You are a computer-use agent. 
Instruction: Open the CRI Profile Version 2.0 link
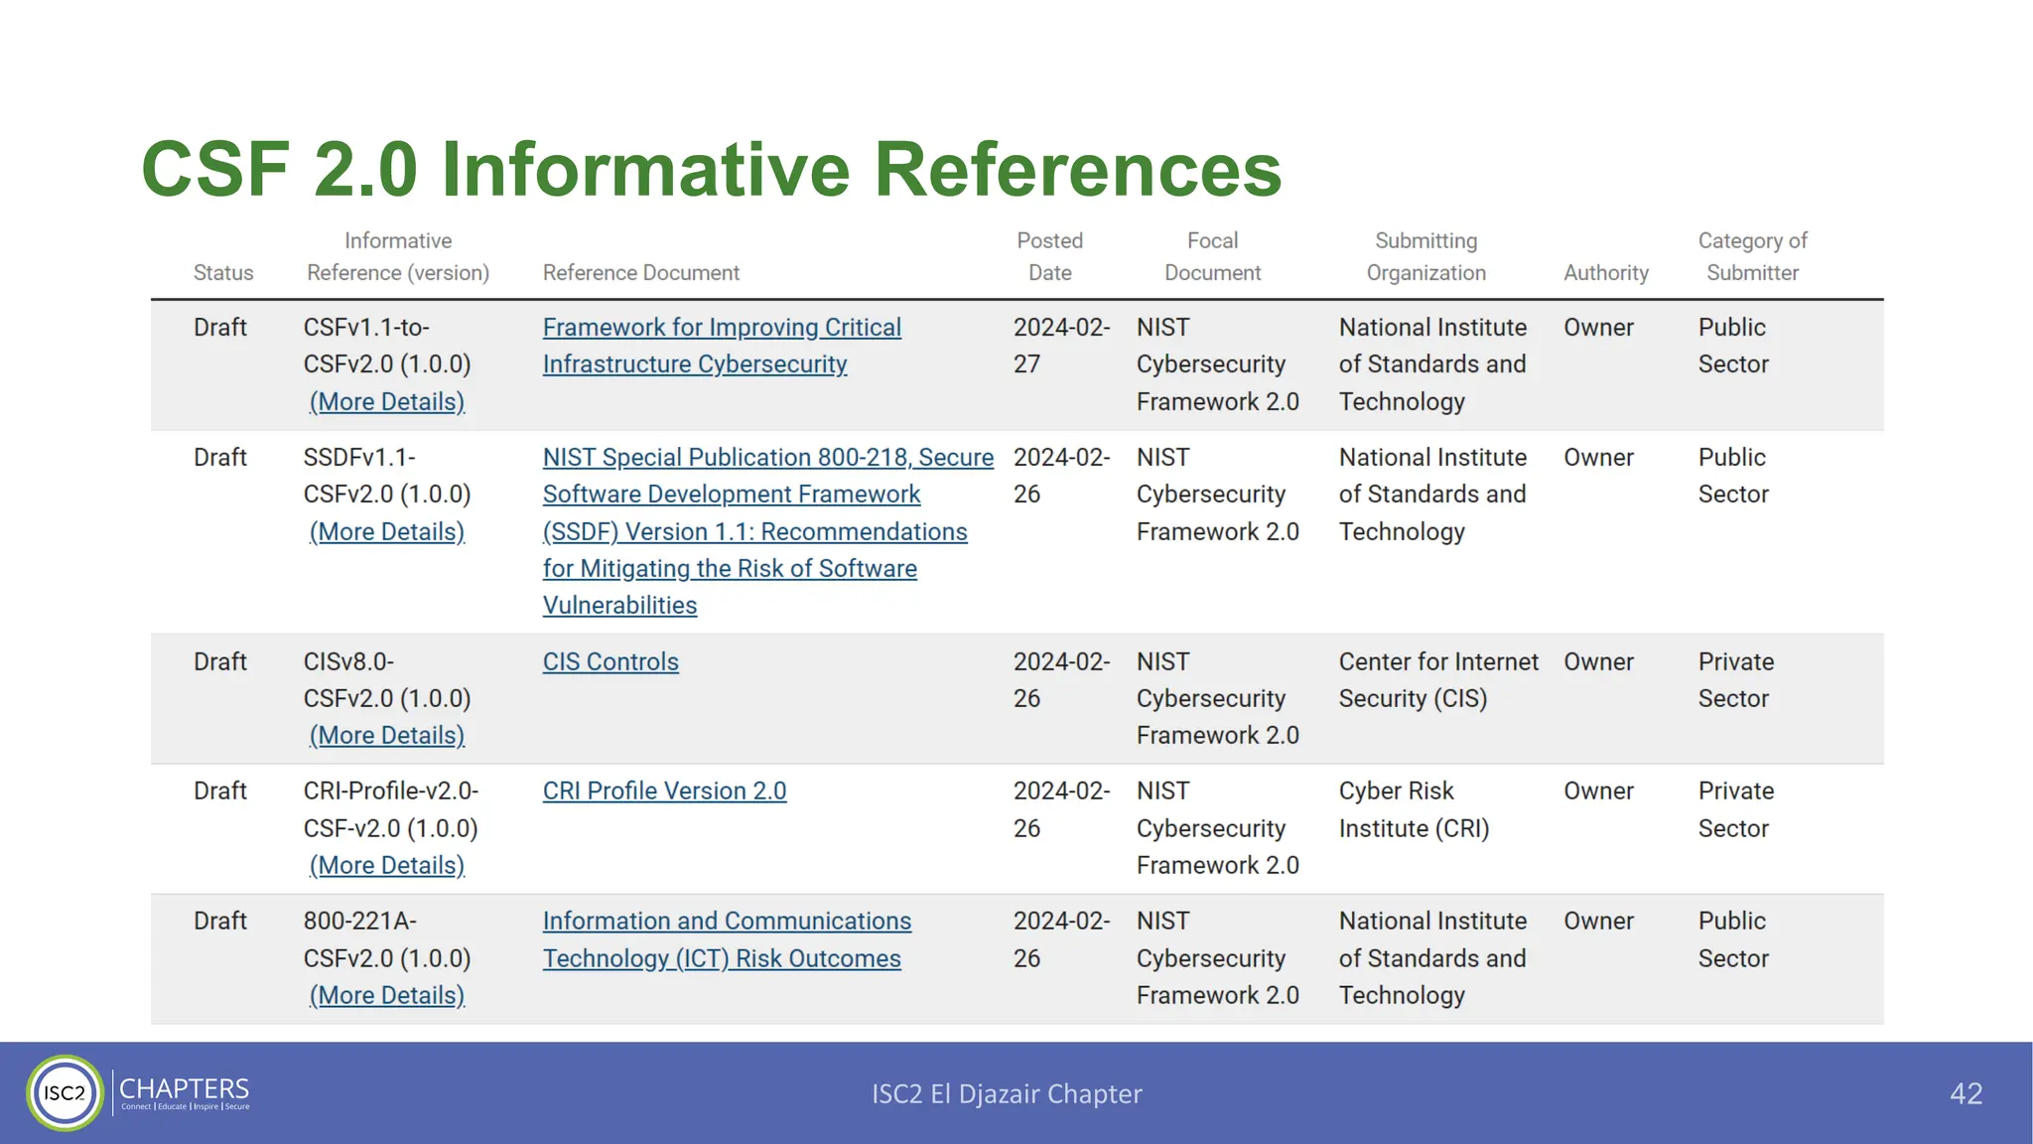664,791
